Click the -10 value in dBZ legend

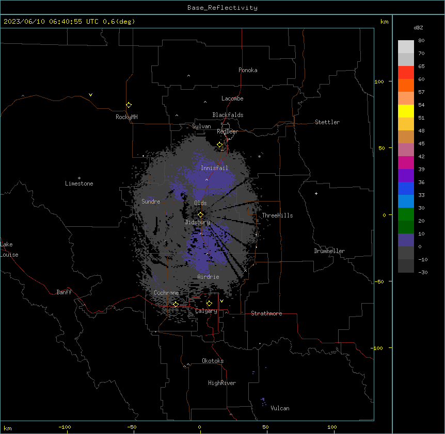[423, 259]
